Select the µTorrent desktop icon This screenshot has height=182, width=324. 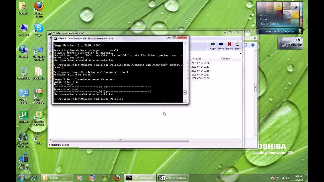point(24,116)
